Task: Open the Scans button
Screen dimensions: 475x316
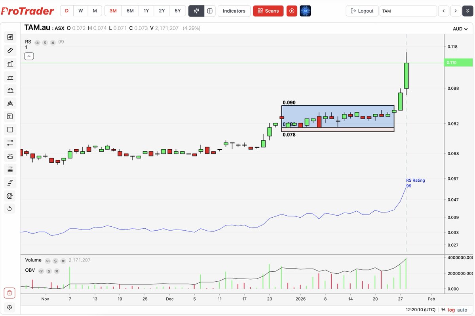Action: pos(268,11)
